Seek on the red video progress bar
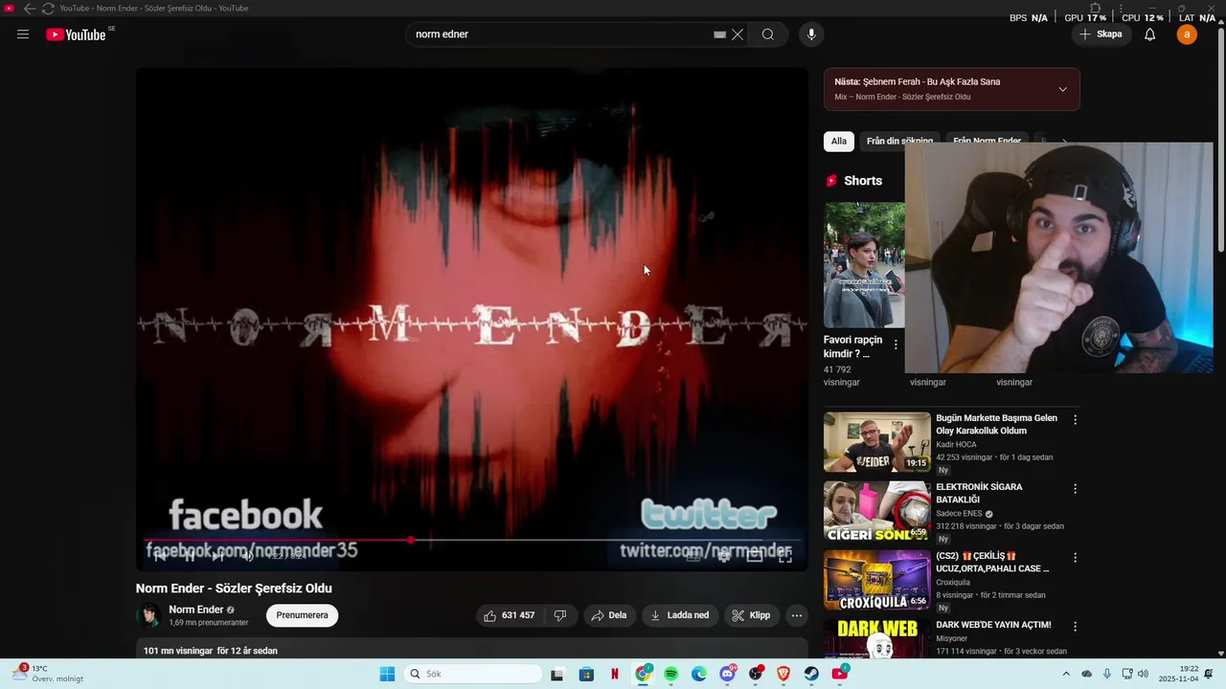The width and height of the screenshot is (1226, 689). 471,541
